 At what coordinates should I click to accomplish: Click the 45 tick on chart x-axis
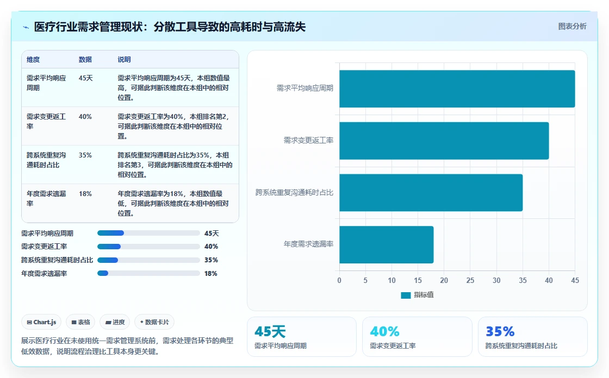point(575,280)
